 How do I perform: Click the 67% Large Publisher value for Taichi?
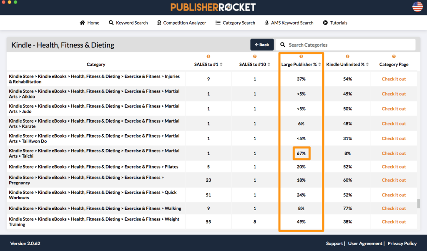click(x=301, y=153)
